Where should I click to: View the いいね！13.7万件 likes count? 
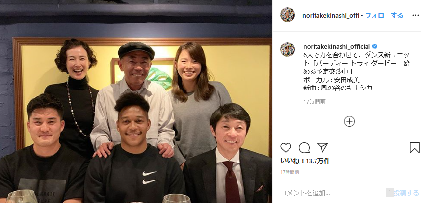[305, 161]
